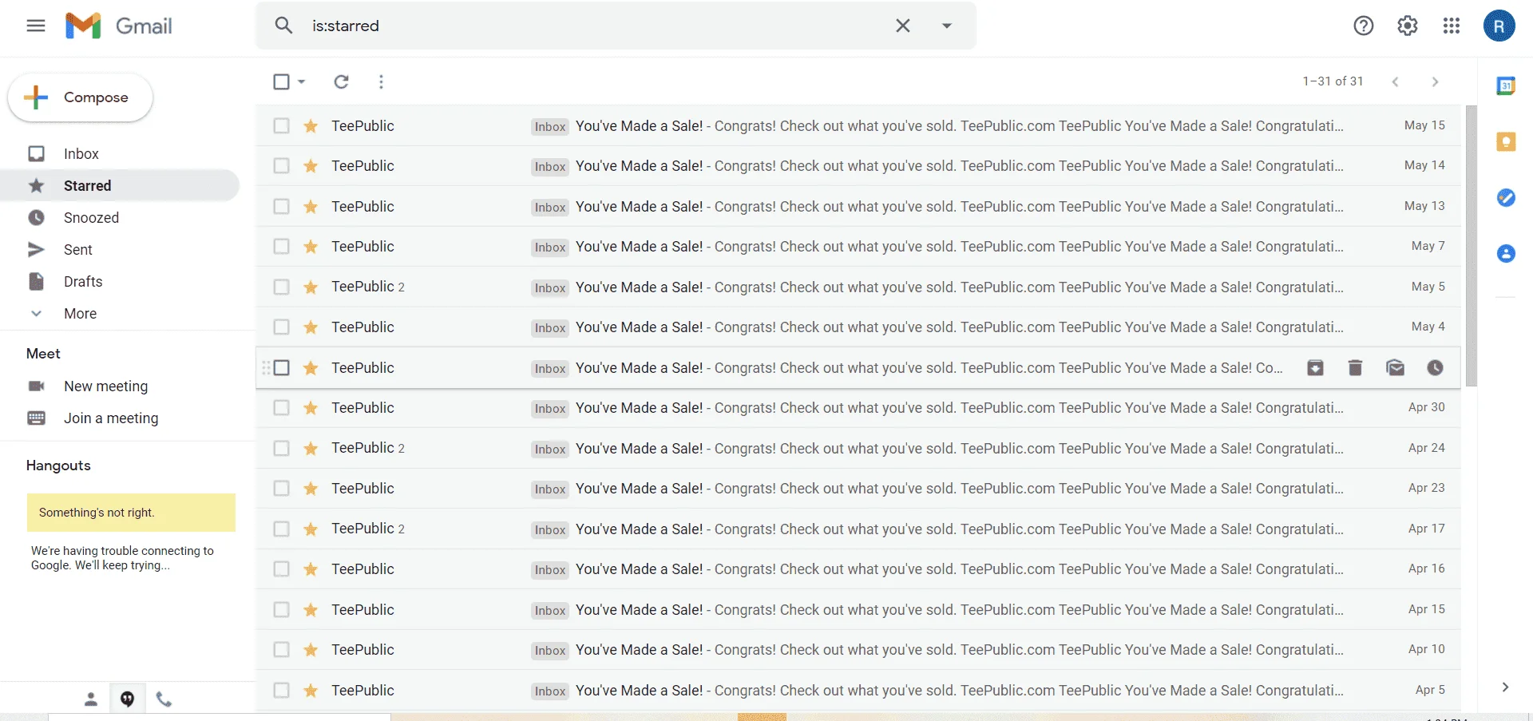Mark the hovered email as unread
Viewport: 1533px width, 721px height.
1395,367
